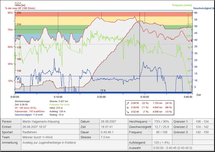
Task: Select the Höhe [m] axis label
Action: click(20, 6)
